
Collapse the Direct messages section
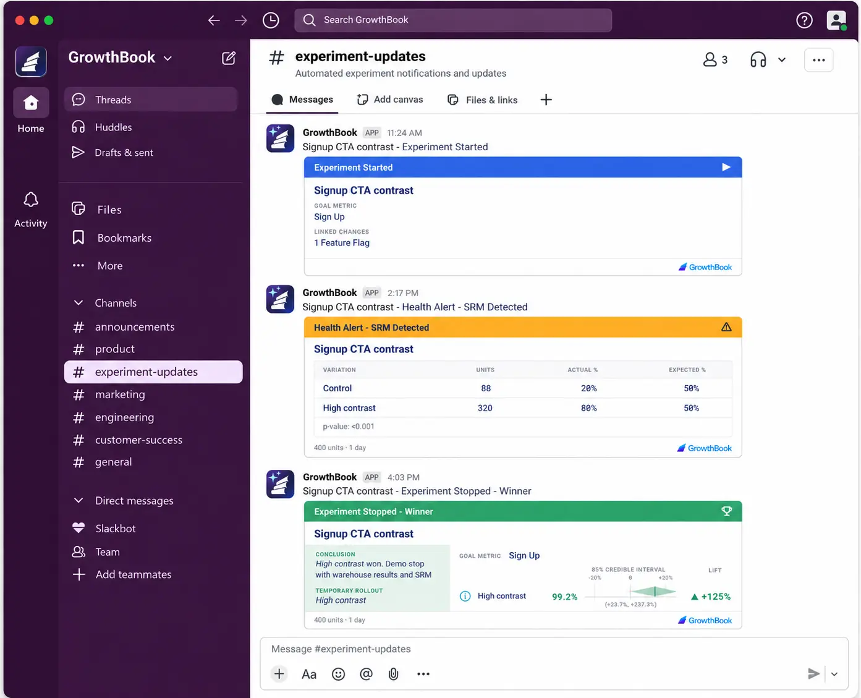[78, 501]
